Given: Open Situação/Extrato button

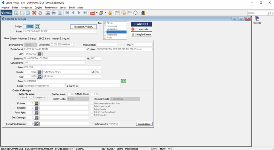Looking at the screenshot, I should (141, 35).
